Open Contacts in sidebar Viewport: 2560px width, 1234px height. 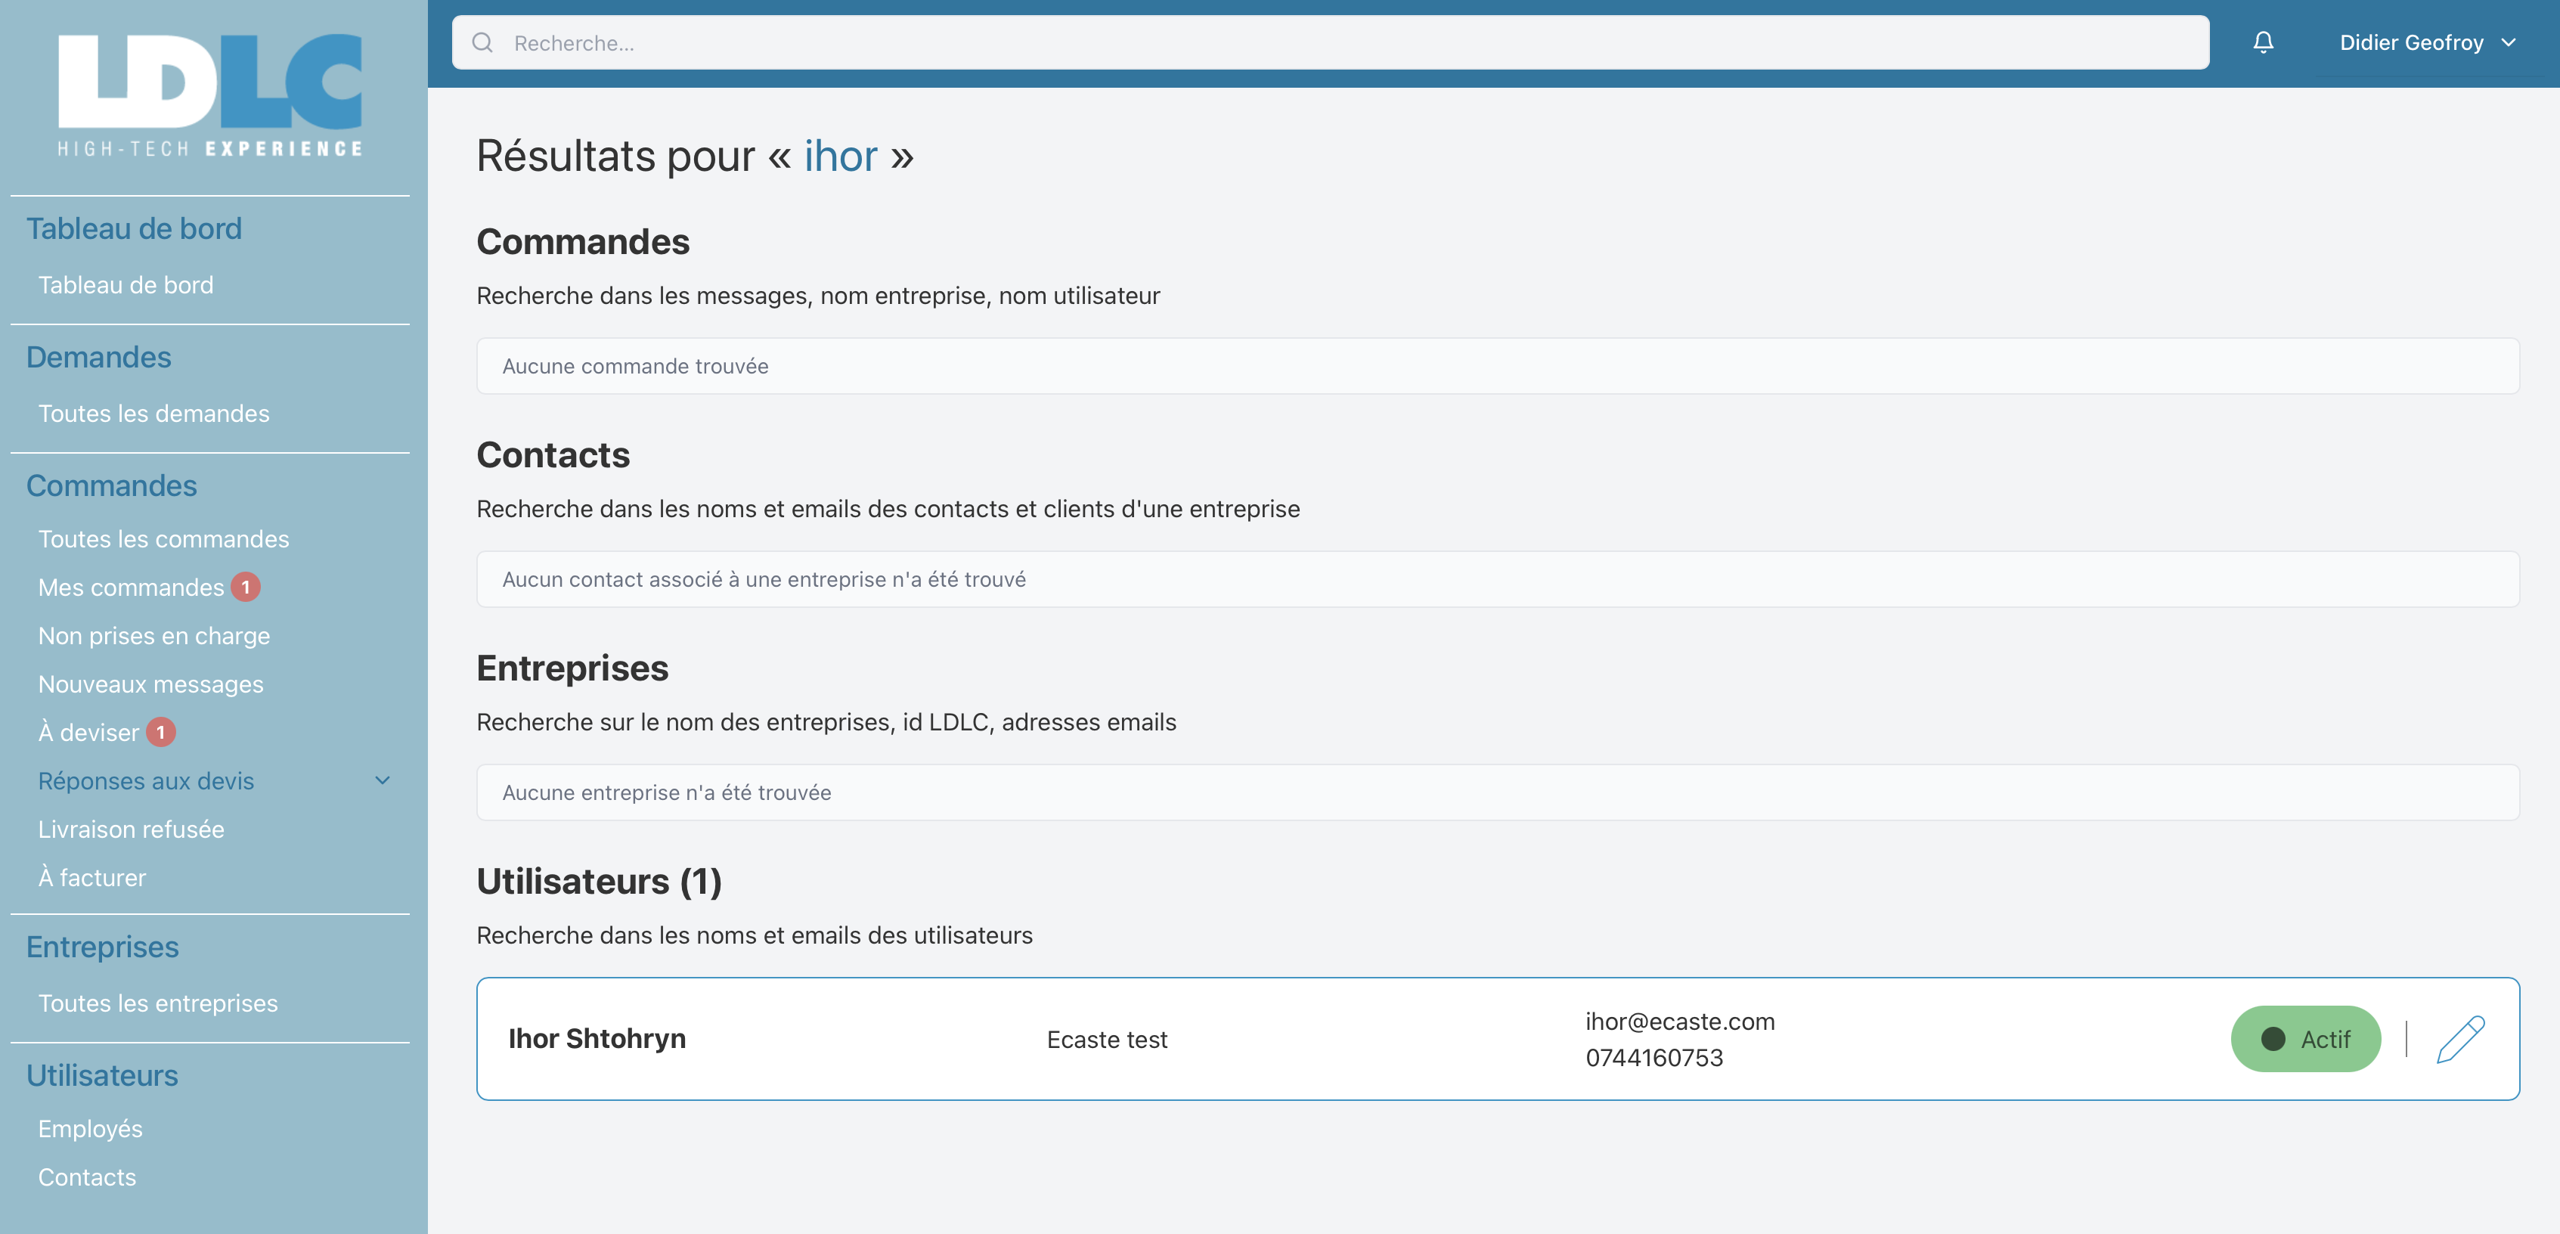(86, 1177)
